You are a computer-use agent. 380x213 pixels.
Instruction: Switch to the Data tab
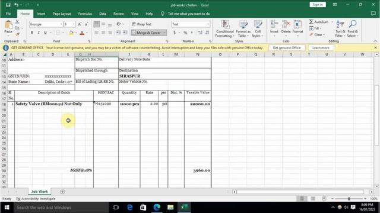point(103,14)
